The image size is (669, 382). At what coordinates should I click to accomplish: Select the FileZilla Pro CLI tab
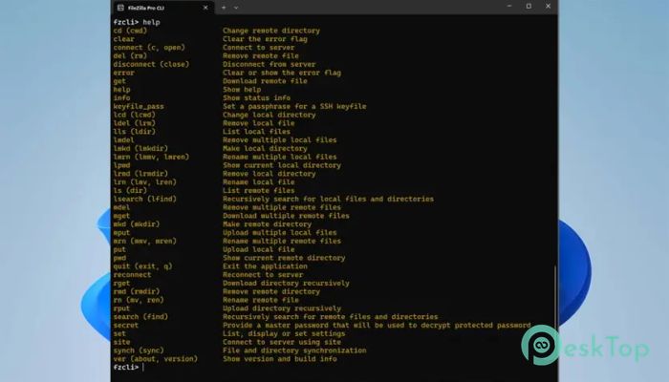point(162,8)
